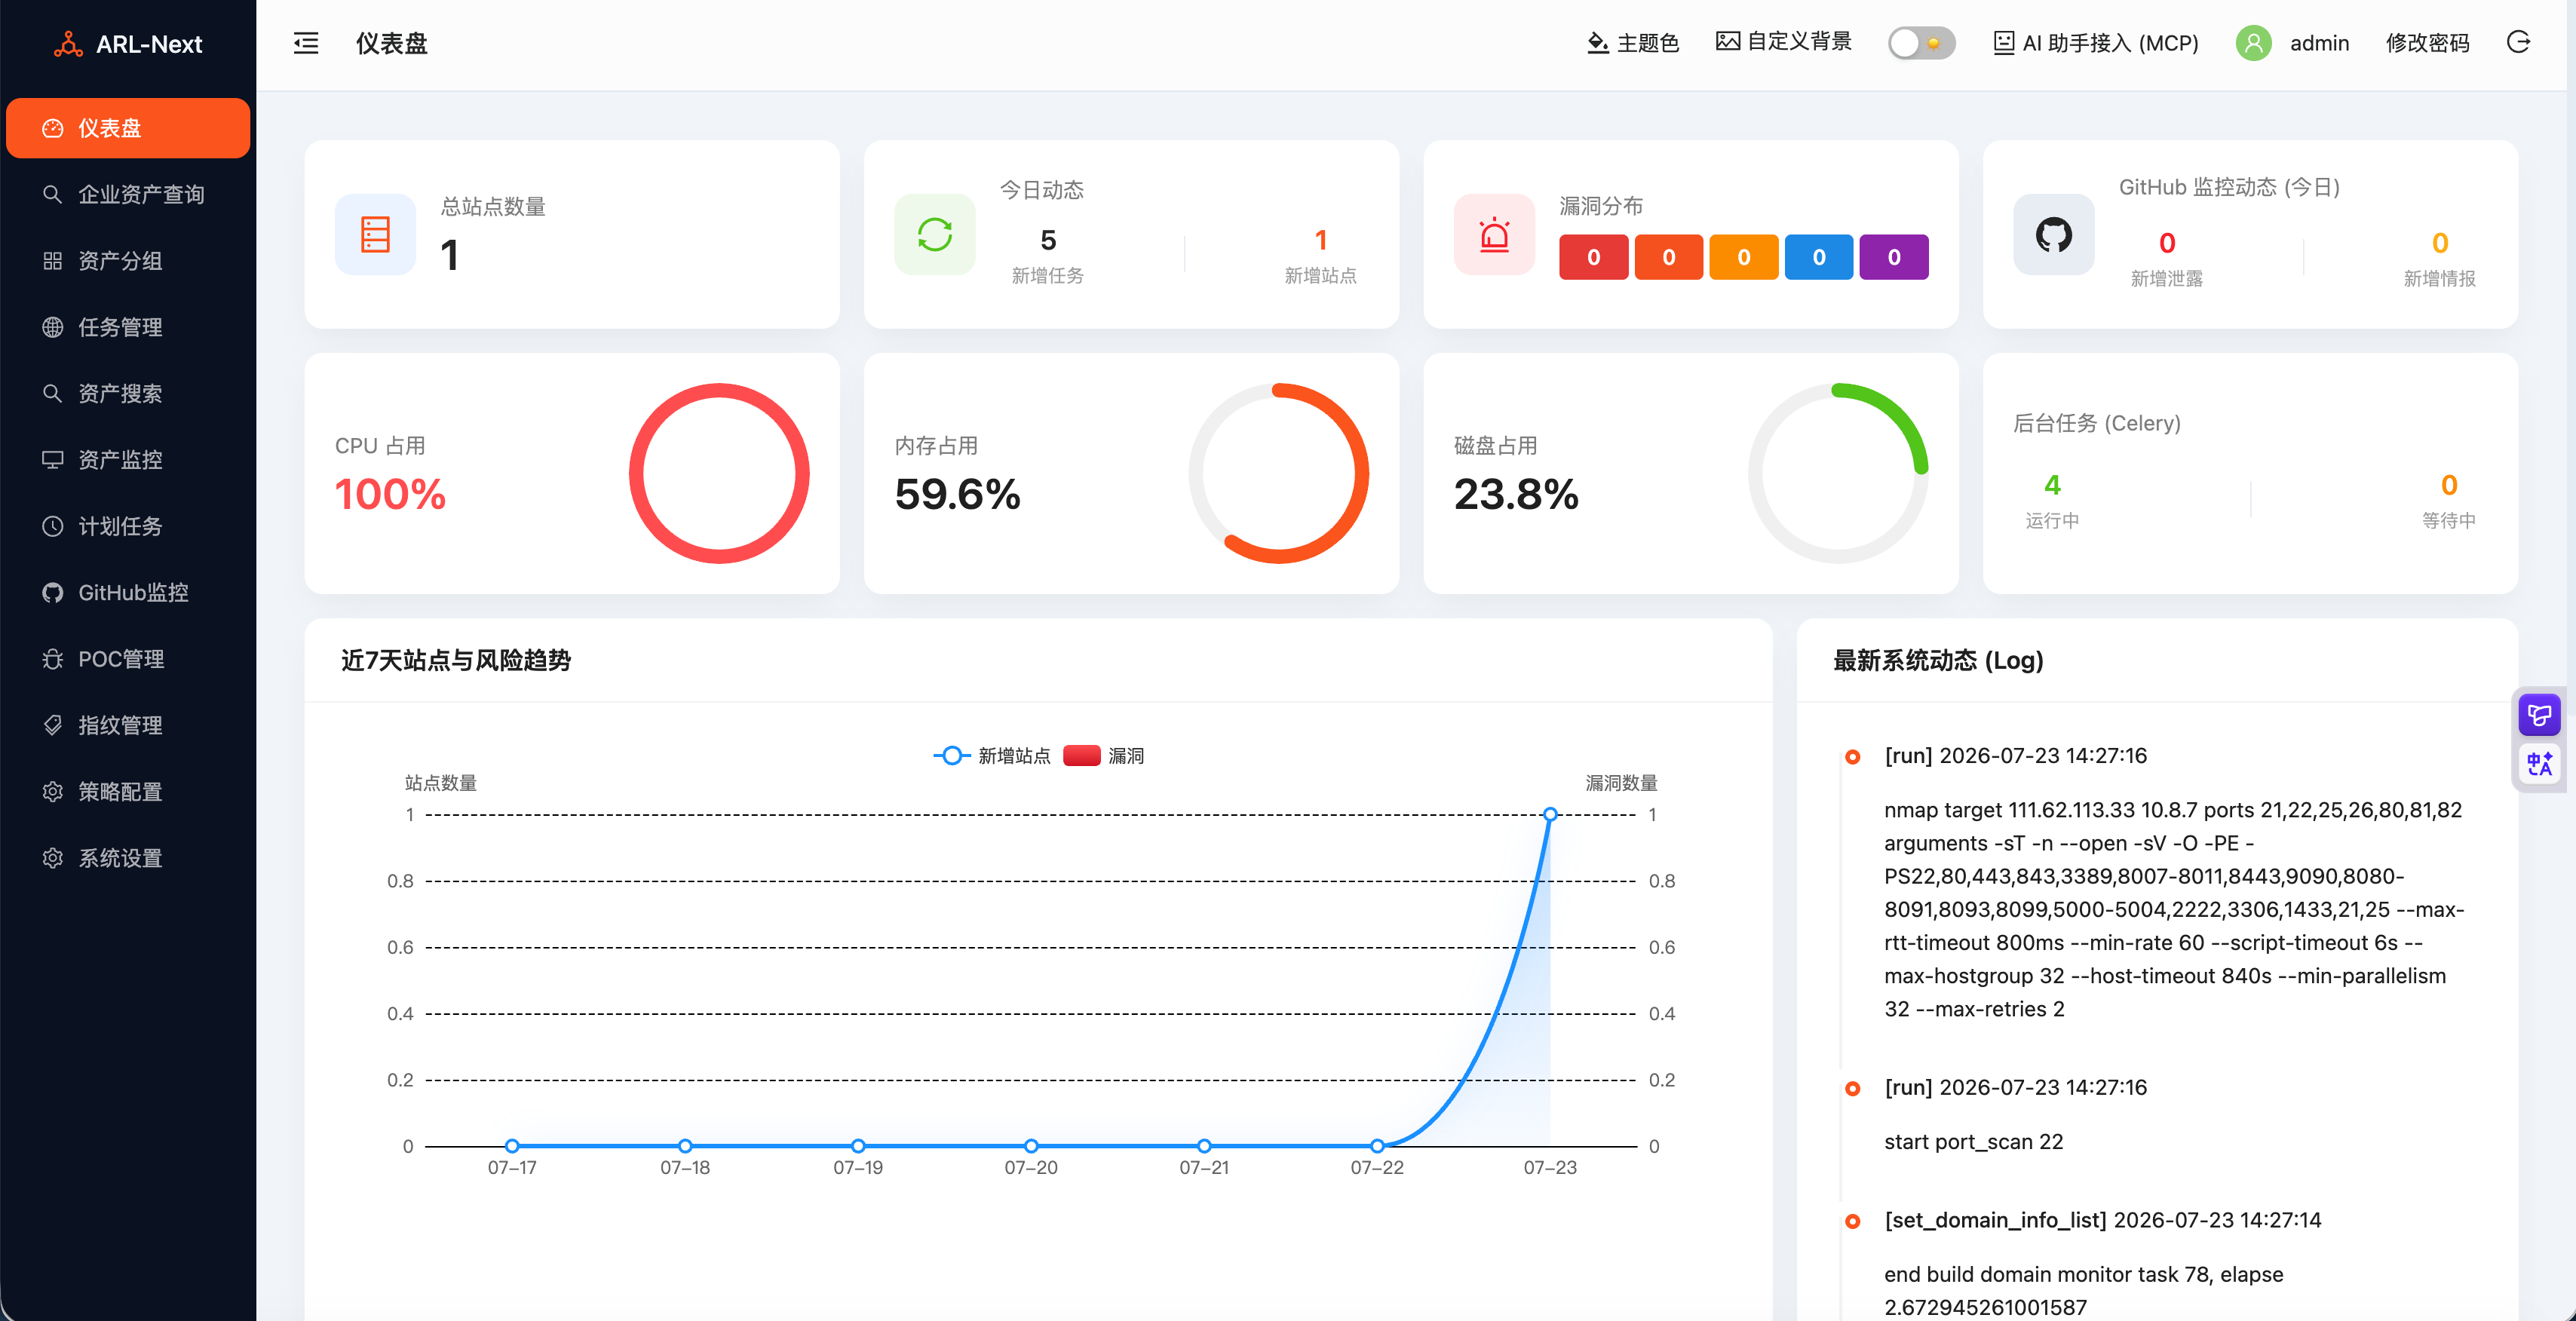
Task: Open 任务管理 menu item
Action: point(128,327)
